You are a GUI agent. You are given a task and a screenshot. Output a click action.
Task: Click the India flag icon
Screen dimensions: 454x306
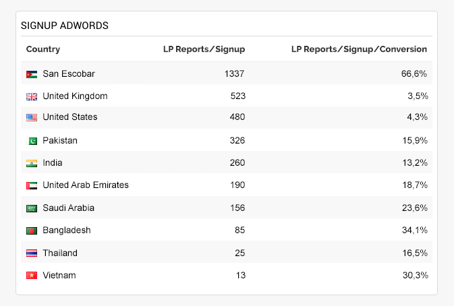point(32,163)
